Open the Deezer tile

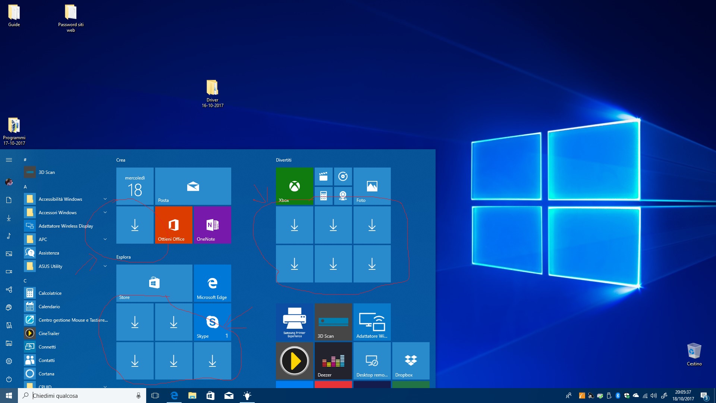point(333,361)
